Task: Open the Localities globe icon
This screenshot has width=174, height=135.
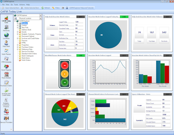Action: [x=6, y=35]
